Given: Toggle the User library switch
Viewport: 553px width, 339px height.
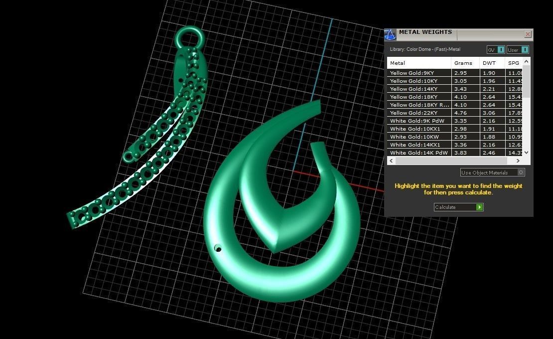Looking at the screenshot, I should pyautogui.click(x=518, y=50).
